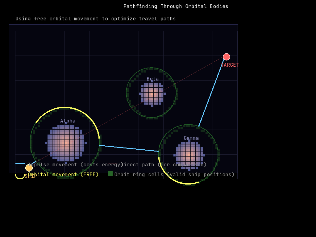Viewport: 316px width, 237px height.
Task: Click the 'Orbit ring cells' legend text
Action: click(x=174, y=175)
